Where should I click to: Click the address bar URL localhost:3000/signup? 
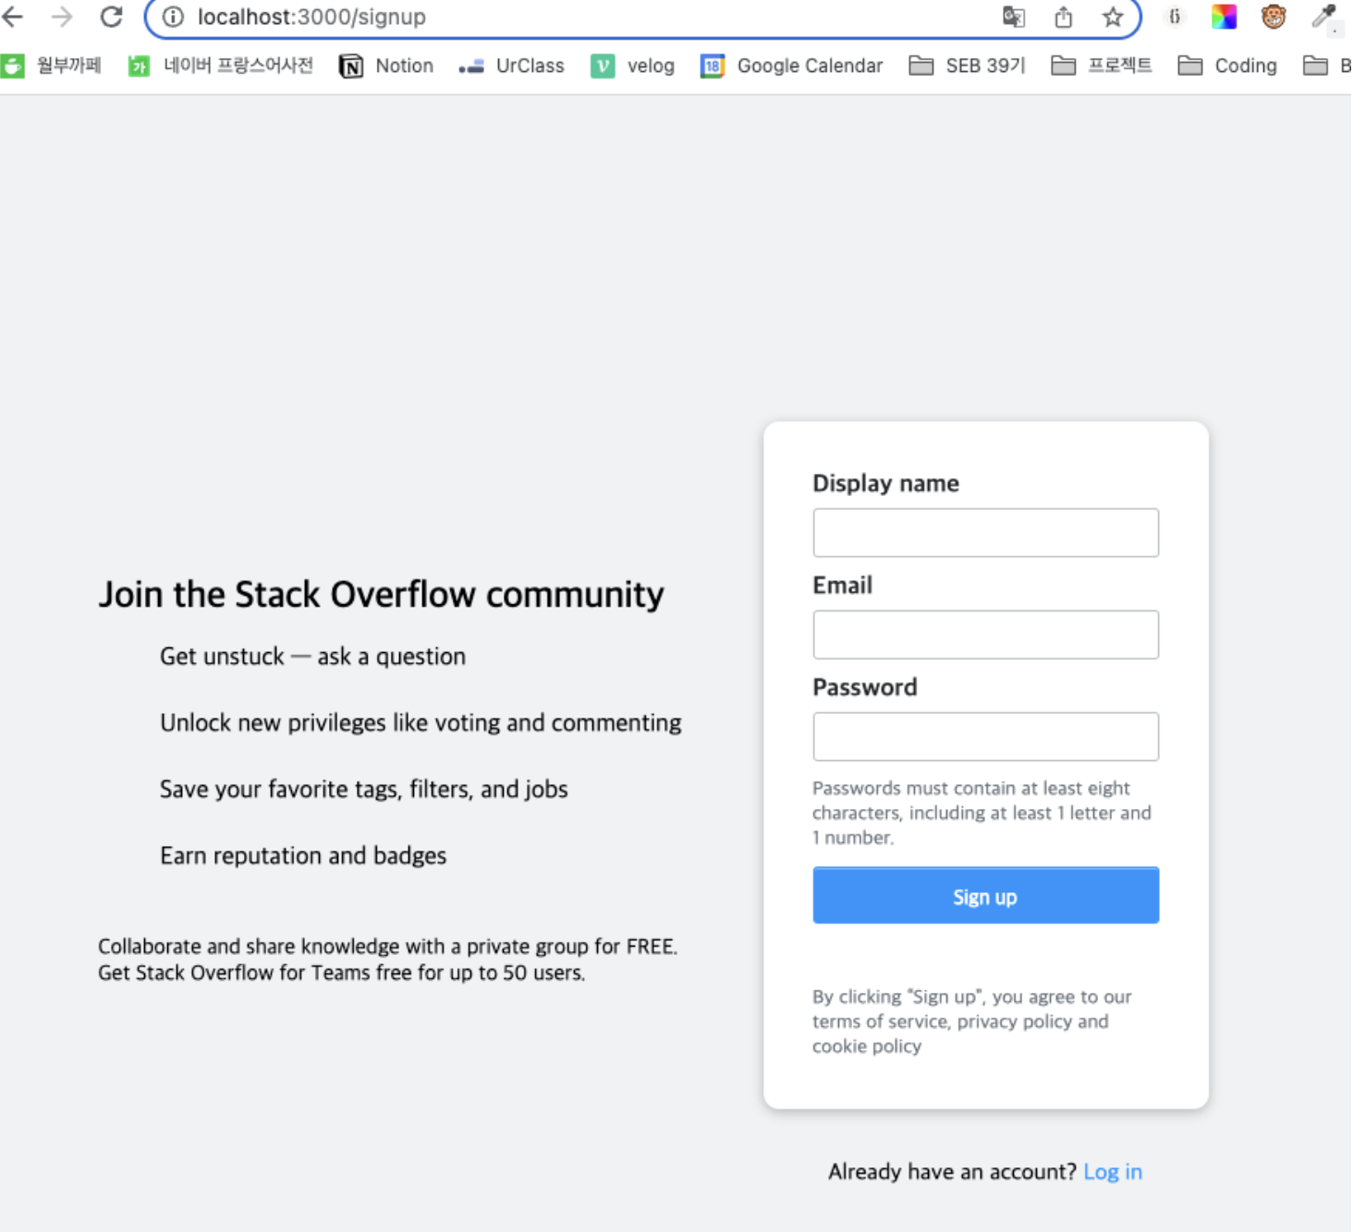(311, 17)
